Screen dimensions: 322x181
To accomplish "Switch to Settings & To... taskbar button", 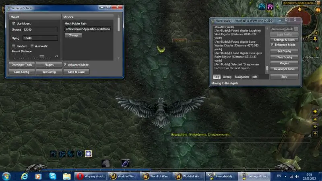I will coord(254,176).
